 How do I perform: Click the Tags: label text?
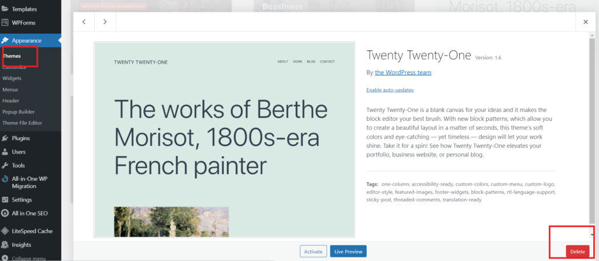pos(373,183)
